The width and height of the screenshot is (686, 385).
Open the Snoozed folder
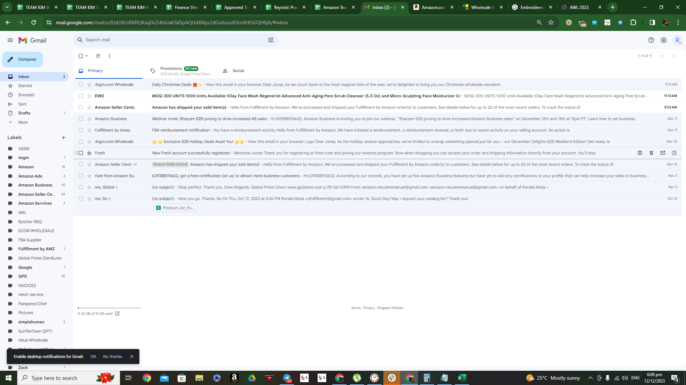pos(26,95)
